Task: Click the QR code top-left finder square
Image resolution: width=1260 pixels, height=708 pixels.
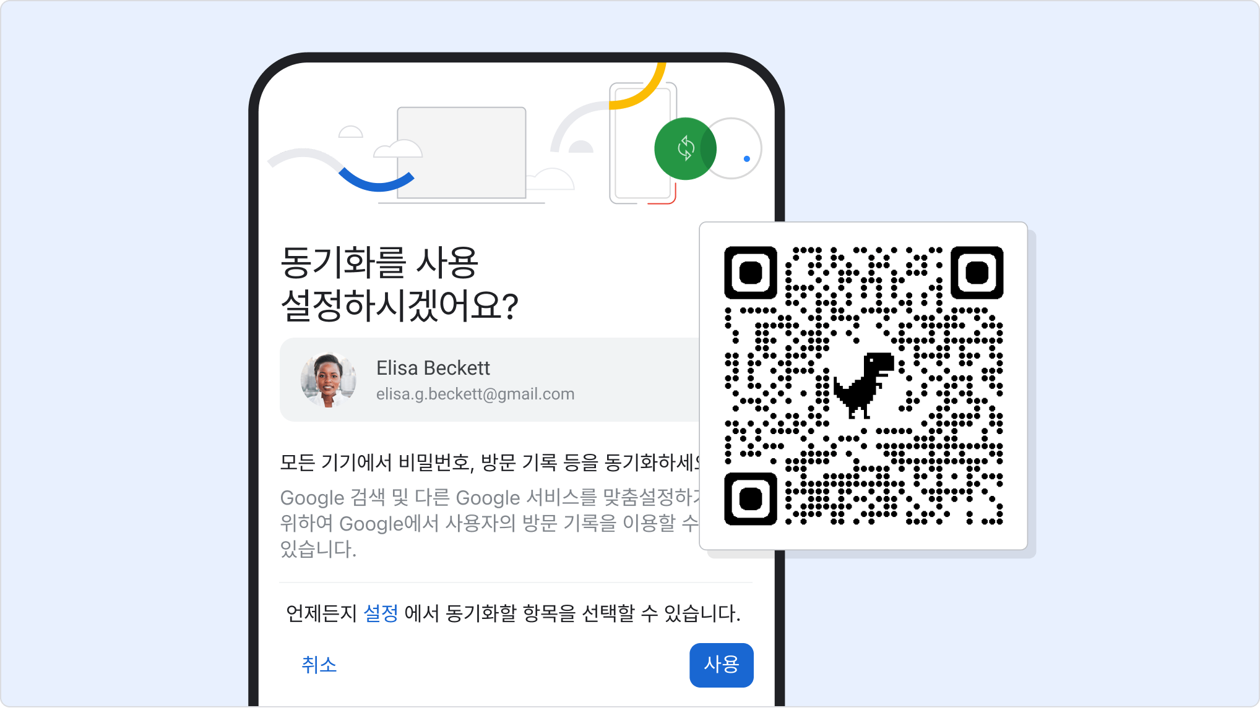Action: pos(751,273)
